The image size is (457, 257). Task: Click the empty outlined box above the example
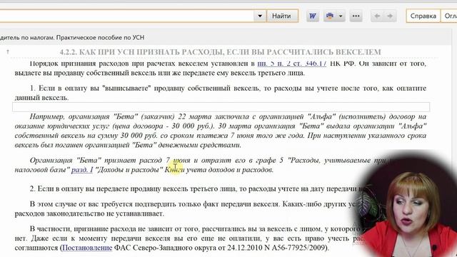(221, 106)
